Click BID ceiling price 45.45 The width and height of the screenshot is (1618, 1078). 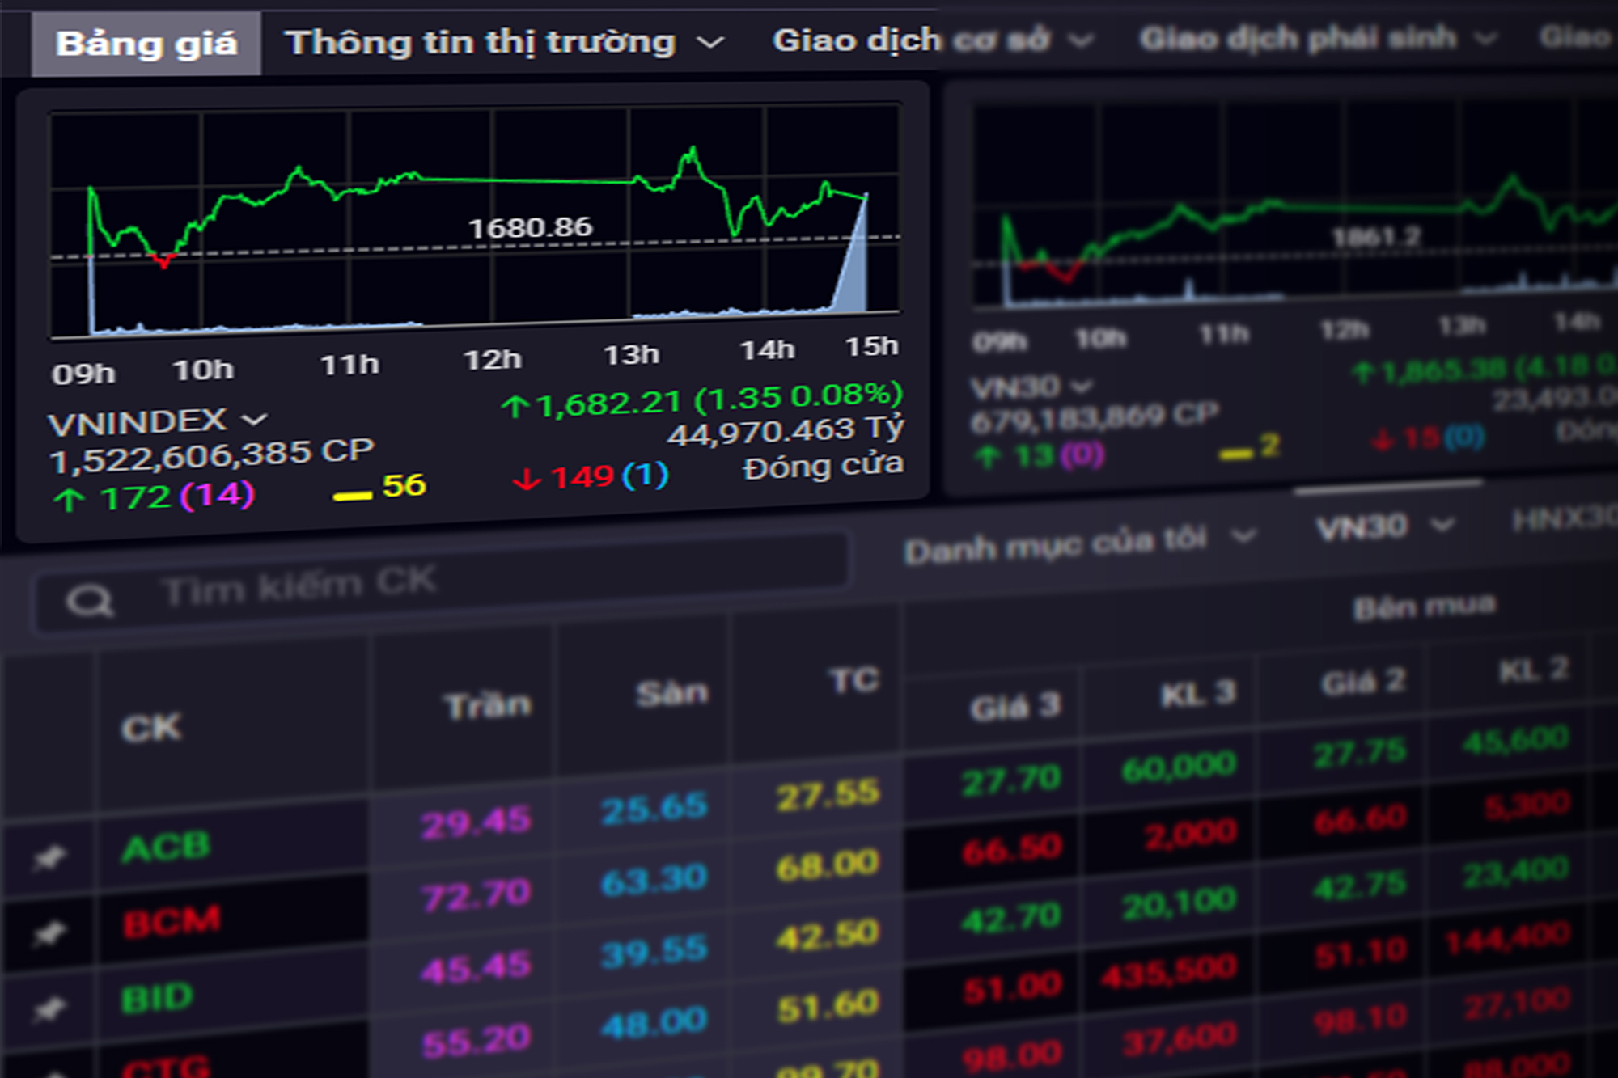click(x=476, y=968)
